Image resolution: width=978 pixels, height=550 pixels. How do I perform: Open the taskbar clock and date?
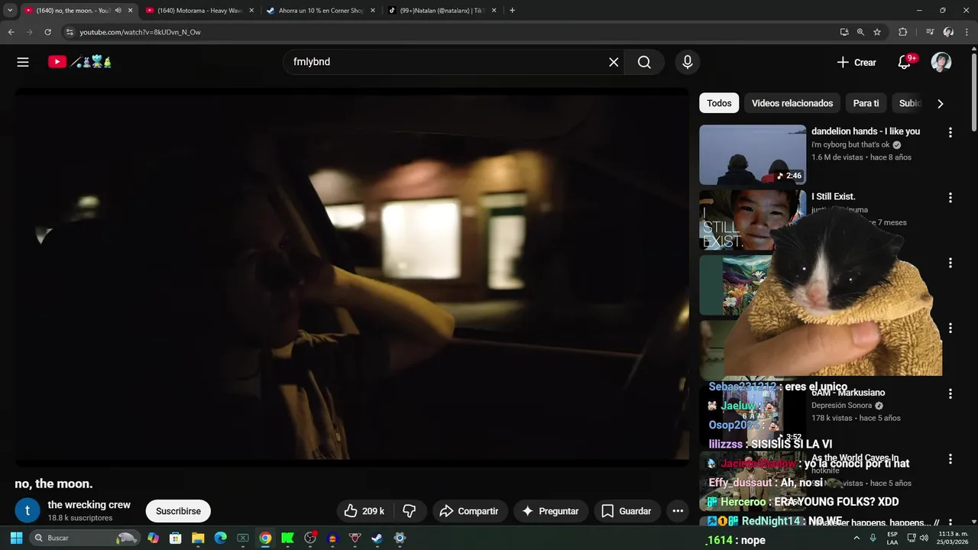(x=953, y=538)
